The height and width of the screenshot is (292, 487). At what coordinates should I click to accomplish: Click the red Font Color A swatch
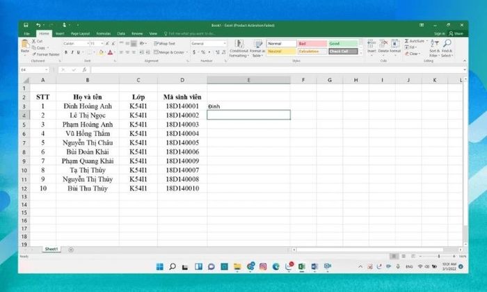110,52
